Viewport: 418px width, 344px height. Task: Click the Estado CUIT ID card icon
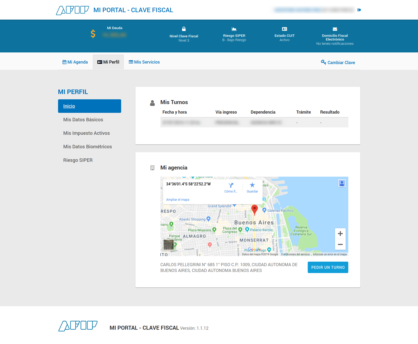[x=284, y=29]
